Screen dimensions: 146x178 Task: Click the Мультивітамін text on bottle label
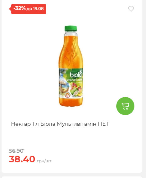[x=75, y=80]
